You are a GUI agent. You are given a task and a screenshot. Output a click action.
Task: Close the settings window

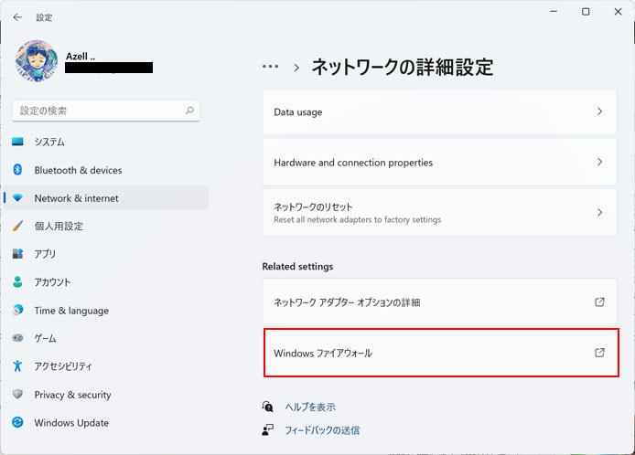[618, 11]
